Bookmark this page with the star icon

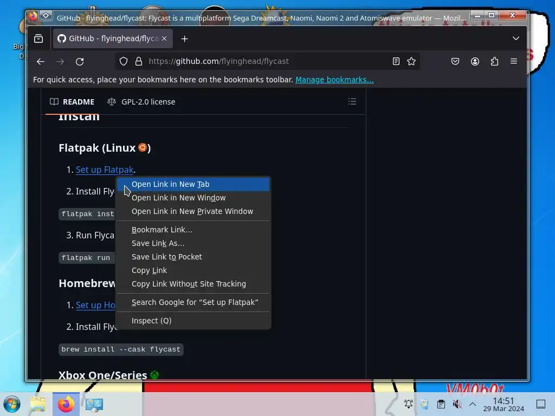(x=411, y=62)
